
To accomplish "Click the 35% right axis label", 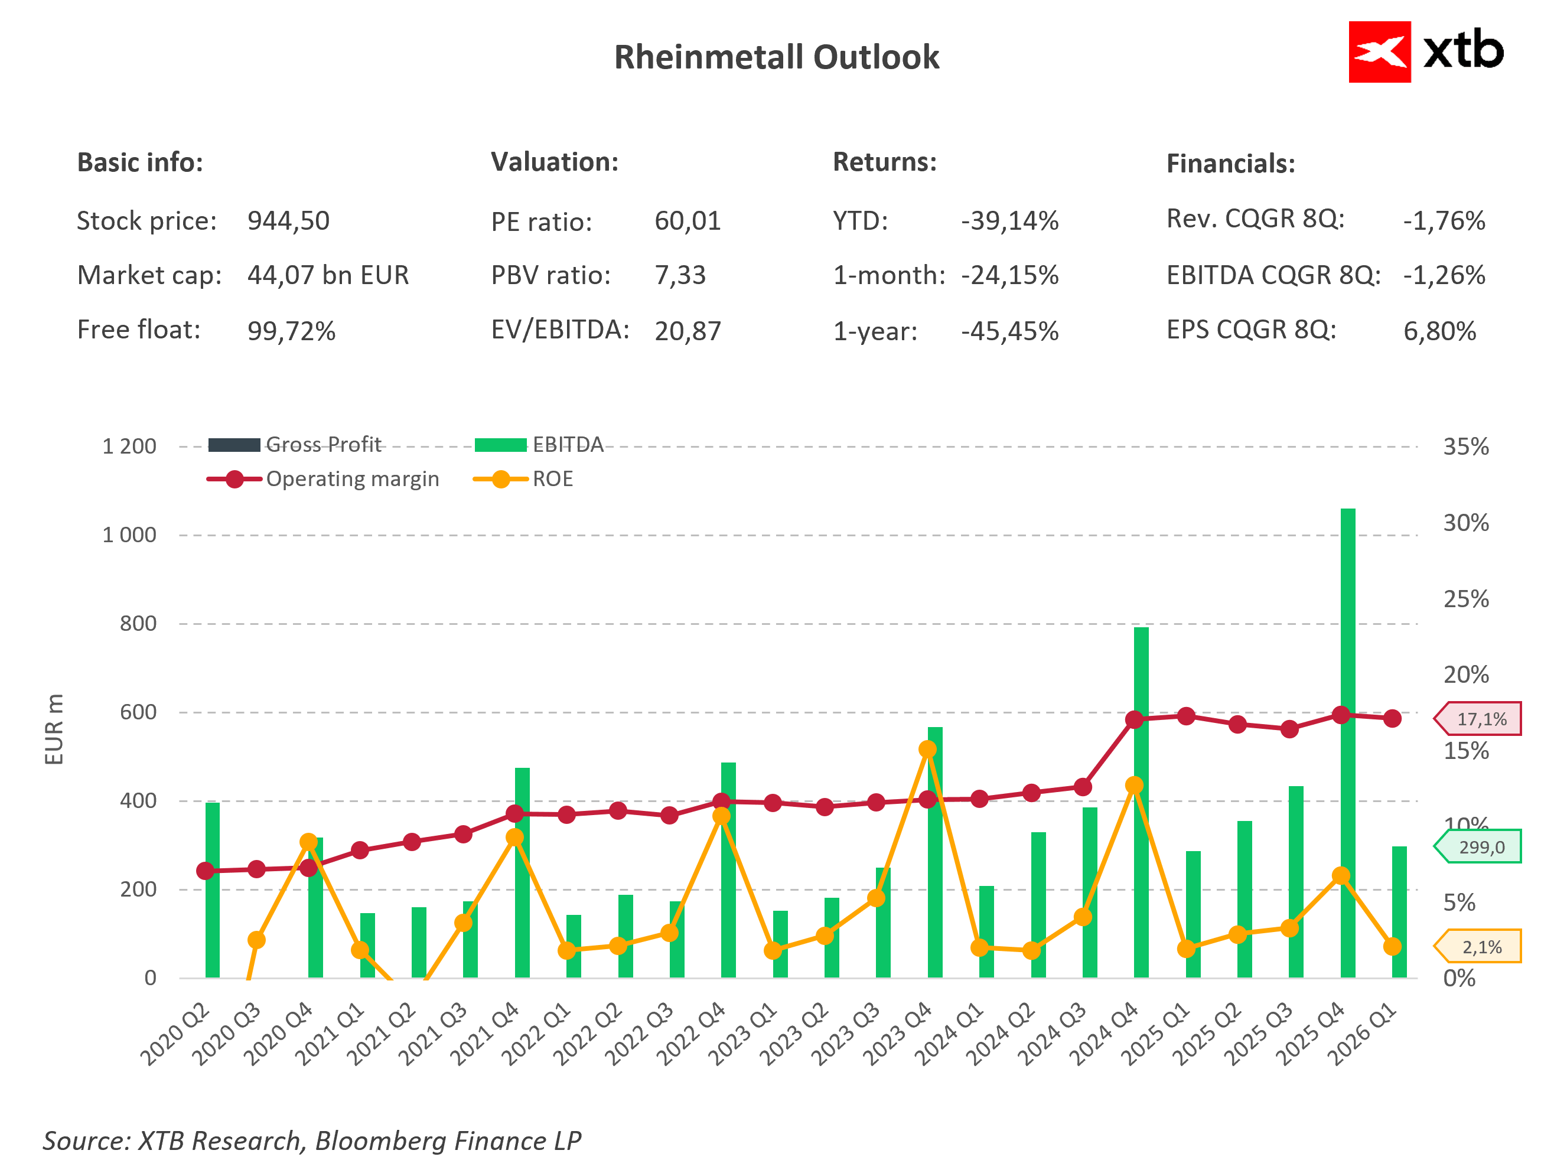I will (1465, 446).
